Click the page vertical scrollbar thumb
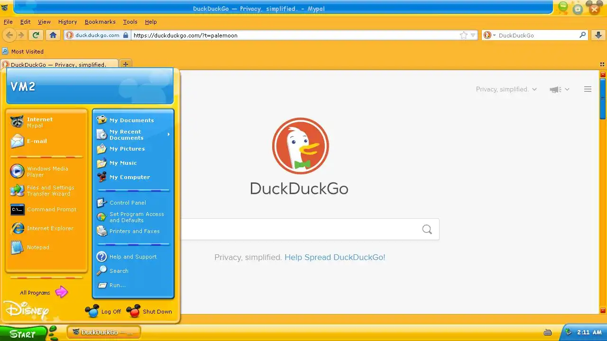The height and width of the screenshot is (341, 607). pyautogui.click(x=603, y=99)
